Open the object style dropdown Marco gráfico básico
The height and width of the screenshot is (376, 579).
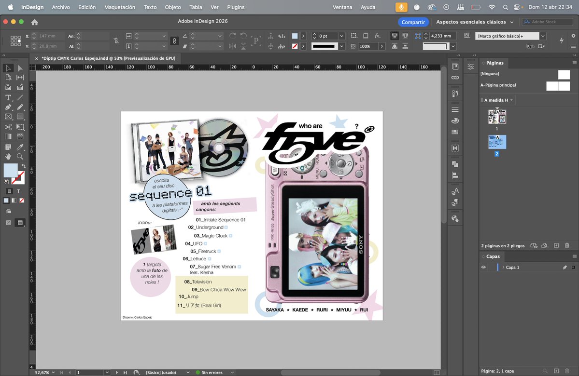pyautogui.click(x=543, y=36)
